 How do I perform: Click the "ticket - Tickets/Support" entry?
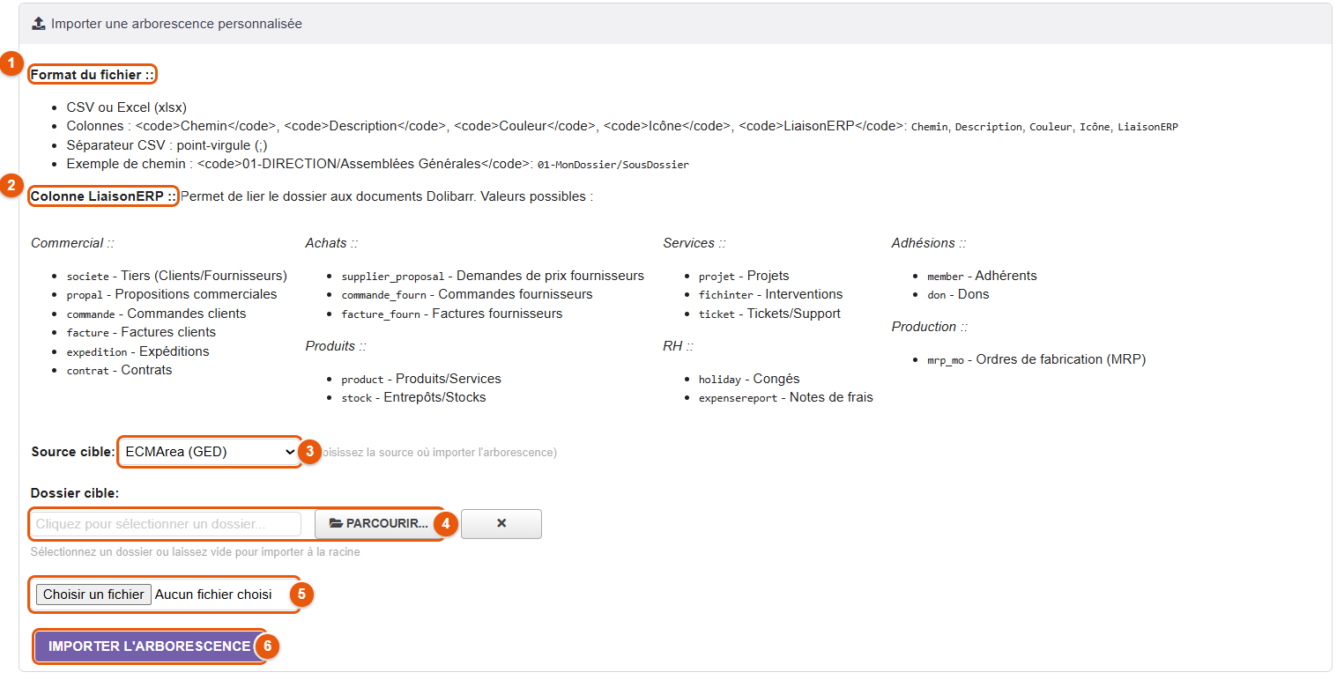coord(770,314)
